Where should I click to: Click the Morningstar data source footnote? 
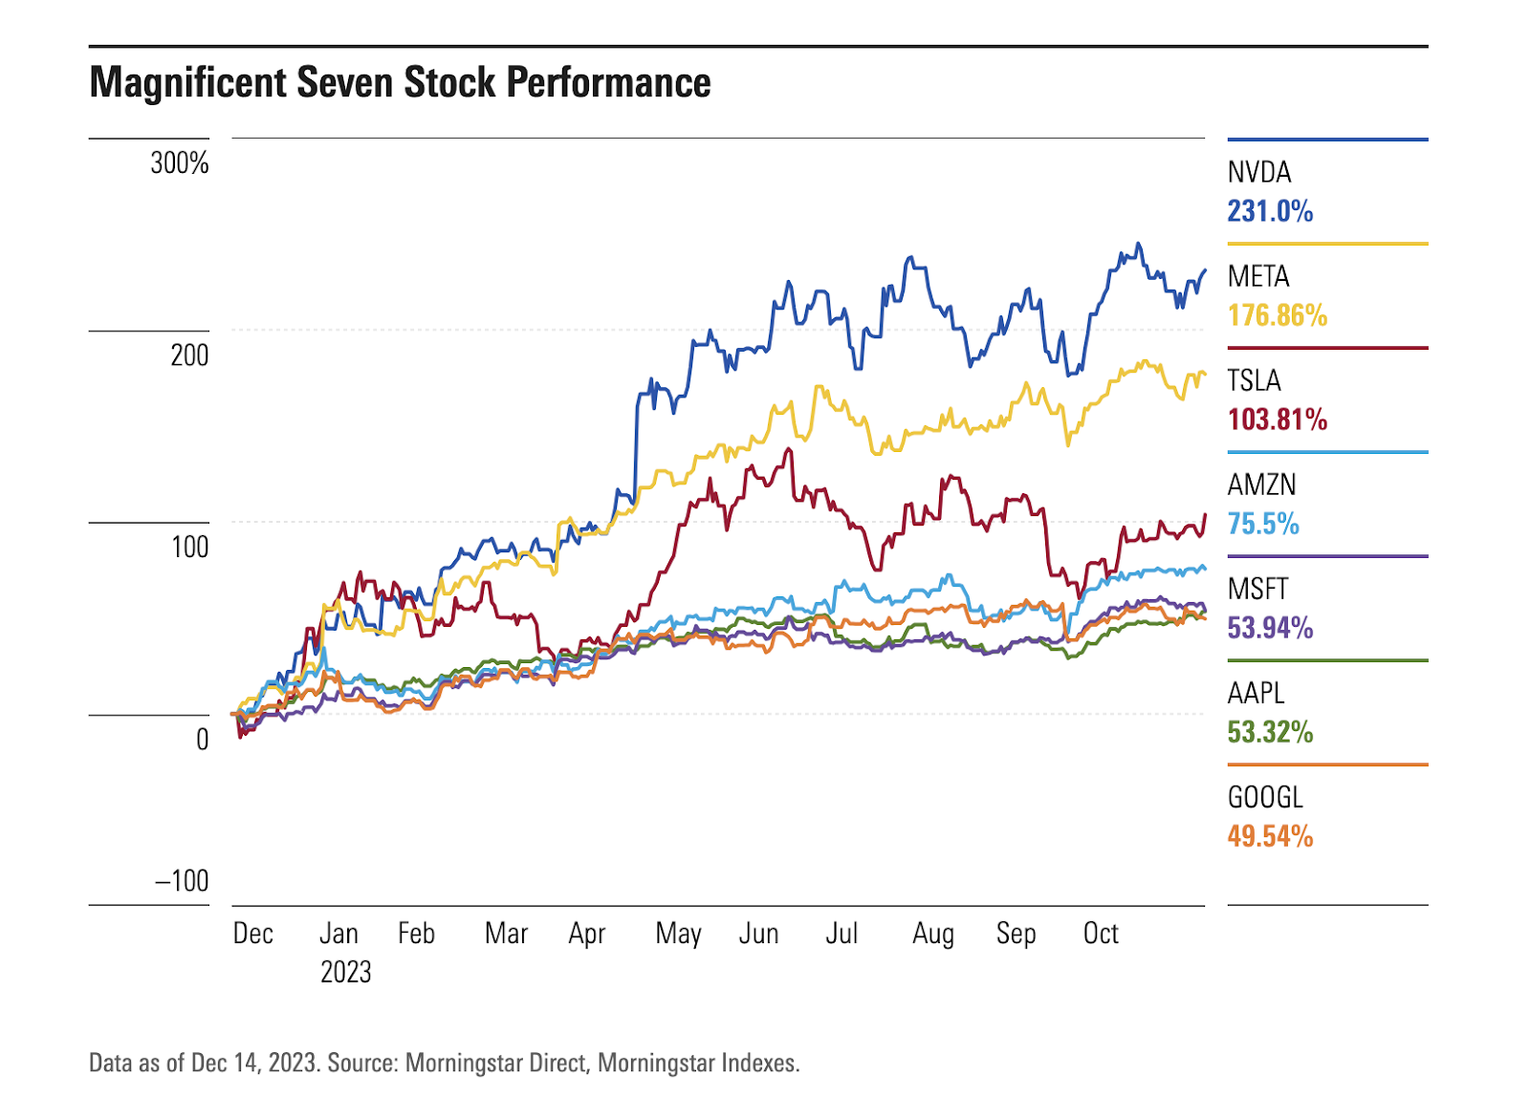(444, 1063)
